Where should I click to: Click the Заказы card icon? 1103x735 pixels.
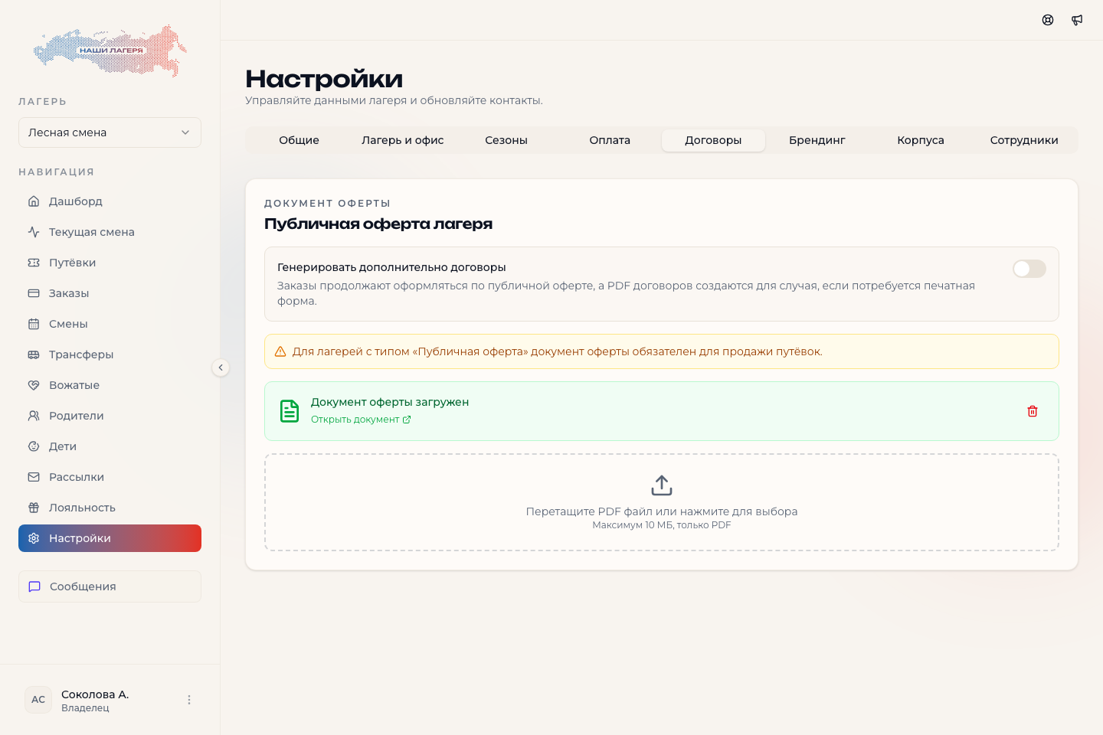34,293
